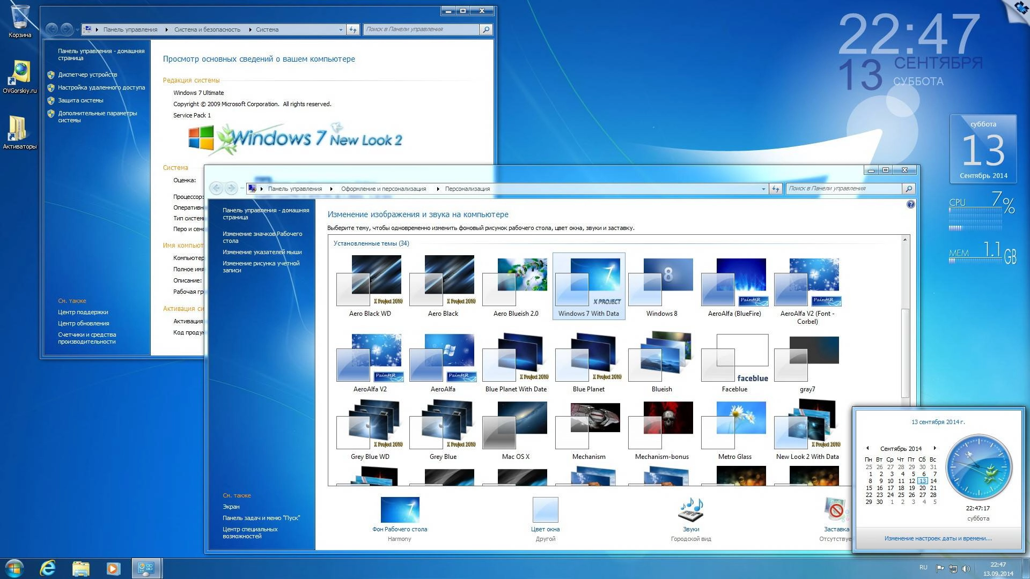The height and width of the screenshot is (579, 1030).
Task: Expand arrow after Оформление и персонализация breadcrumb
Action: point(438,189)
